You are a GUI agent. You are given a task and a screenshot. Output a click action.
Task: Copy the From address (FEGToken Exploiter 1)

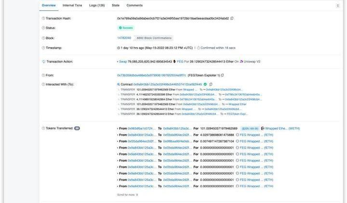pos(224,75)
